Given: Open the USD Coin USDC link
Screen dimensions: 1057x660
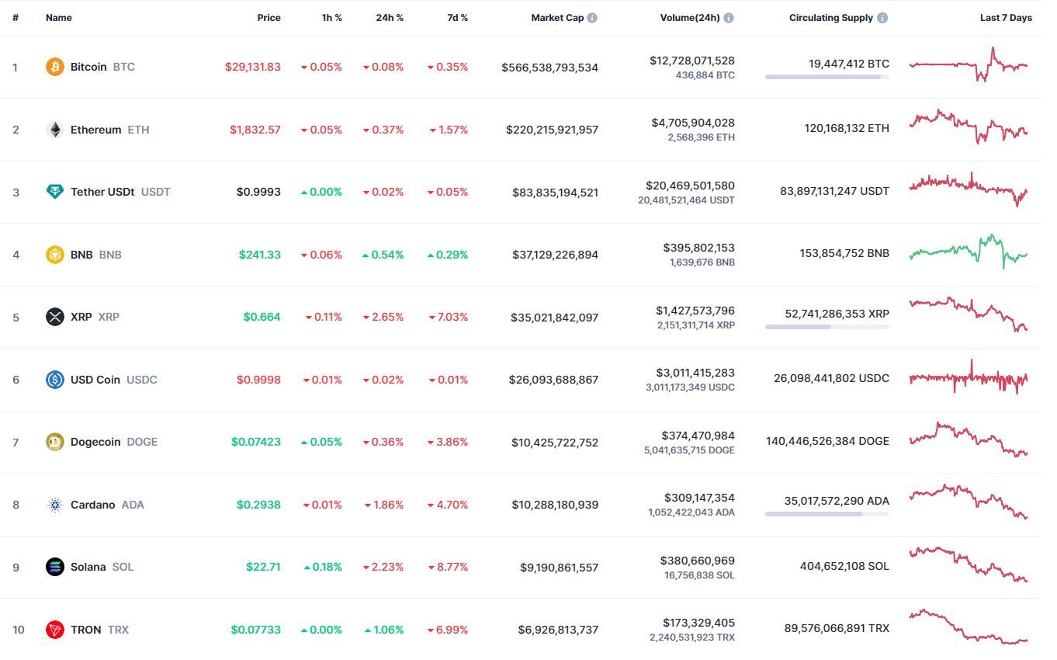Looking at the screenshot, I should point(96,380).
